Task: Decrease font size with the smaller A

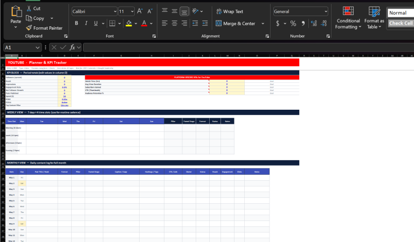Action: tap(150, 11)
